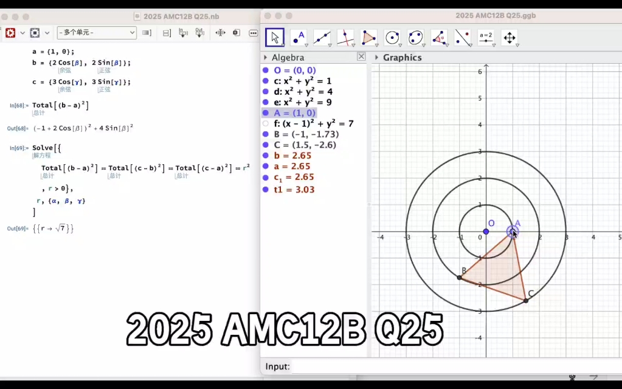Select point C on the graph
The height and width of the screenshot is (389, 622).
click(526, 301)
